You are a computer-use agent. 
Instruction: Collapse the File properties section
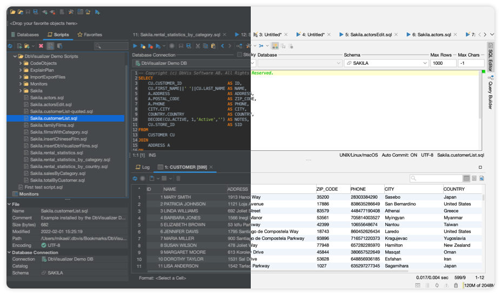pyautogui.click(x=9, y=204)
